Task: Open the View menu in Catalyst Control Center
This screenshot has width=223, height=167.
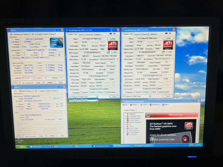Action: pyautogui.click(x=126, y=105)
